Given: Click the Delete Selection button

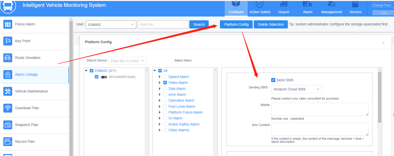Looking at the screenshot, I should tap(271, 24).
